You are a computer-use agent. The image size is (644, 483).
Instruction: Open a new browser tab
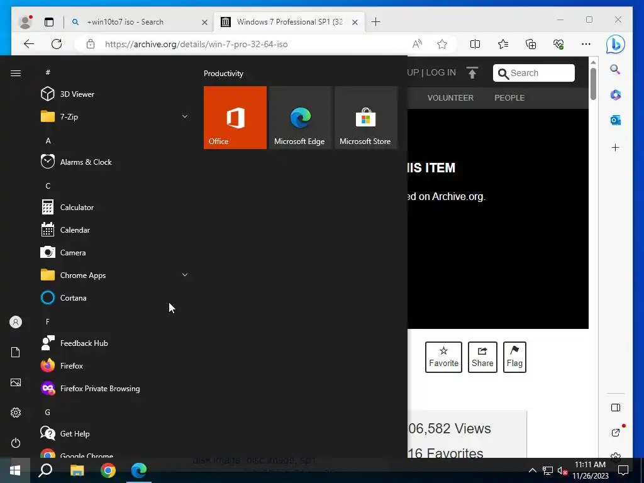click(x=375, y=22)
